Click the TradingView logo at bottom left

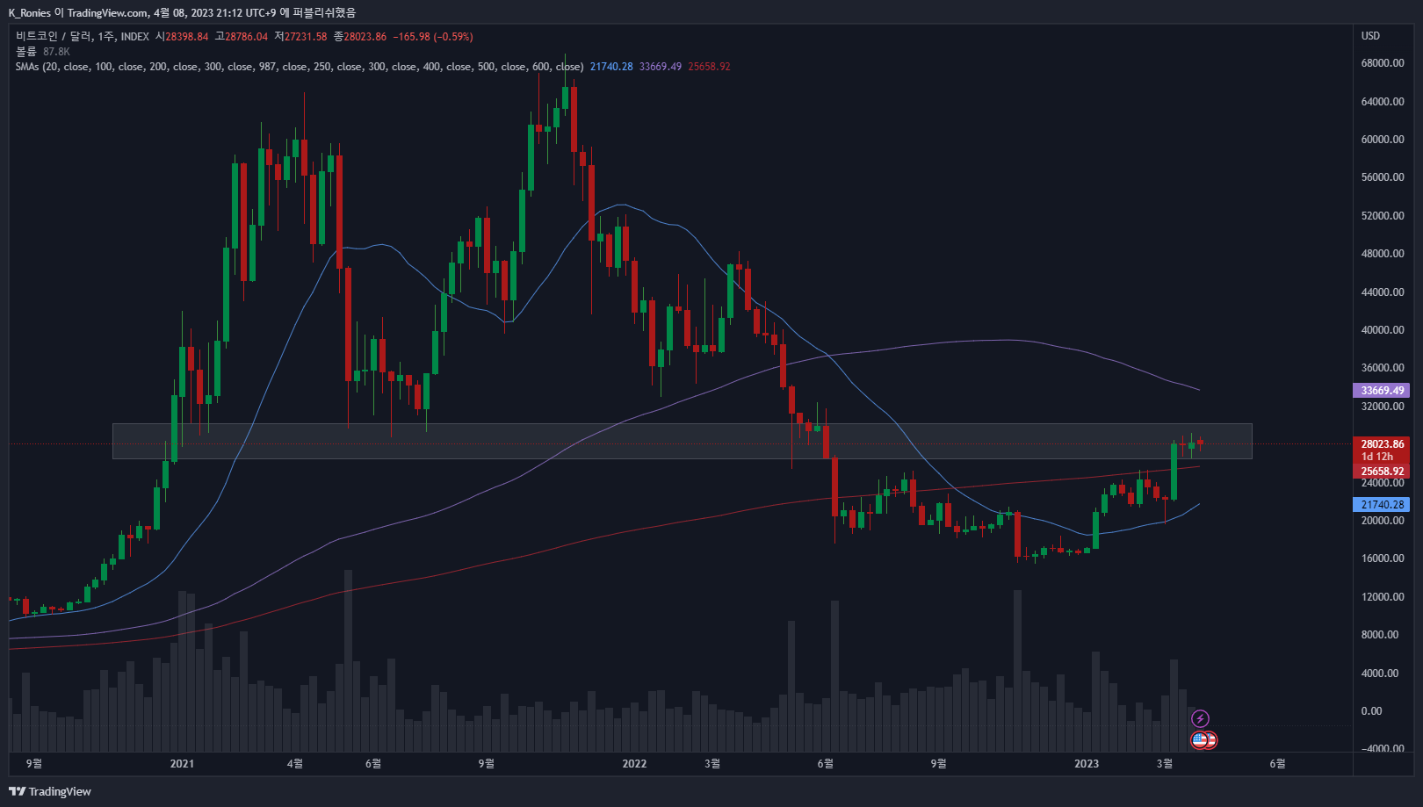click(50, 791)
